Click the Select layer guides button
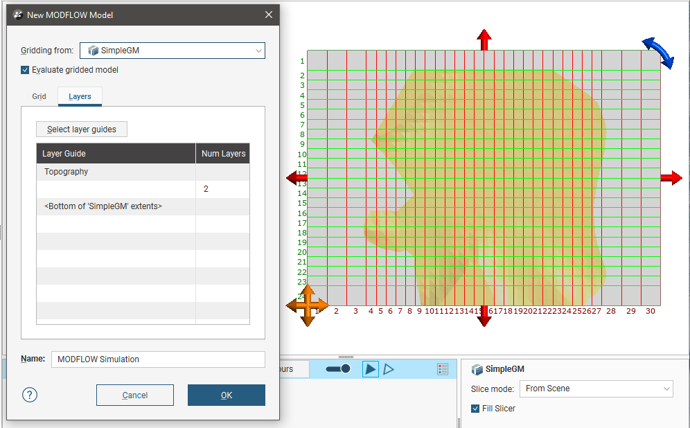This screenshot has height=428, width=690. click(x=81, y=129)
